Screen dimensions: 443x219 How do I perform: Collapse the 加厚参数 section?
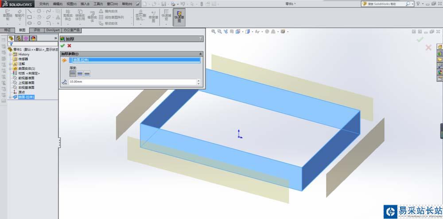pos(200,54)
